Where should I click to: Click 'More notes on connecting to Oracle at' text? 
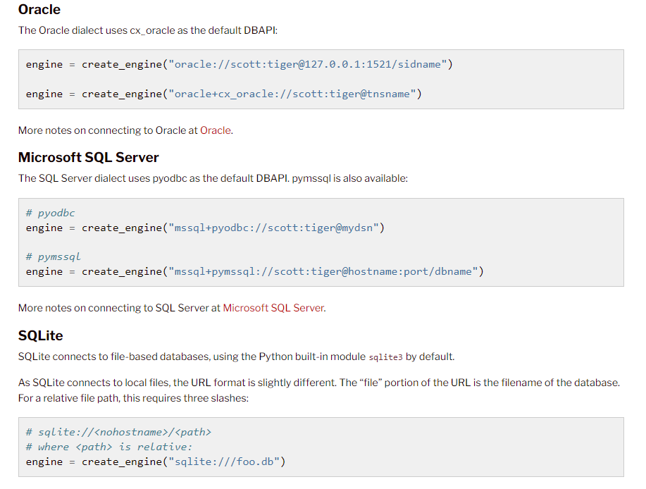point(108,130)
